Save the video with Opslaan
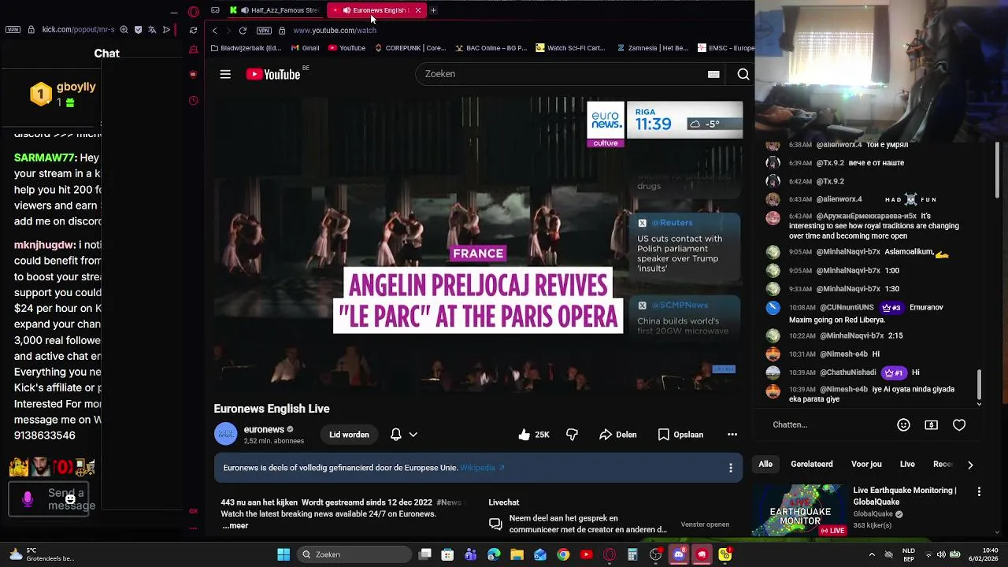 [x=680, y=435]
